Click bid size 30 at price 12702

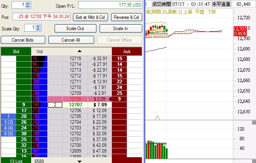coord(24,134)
